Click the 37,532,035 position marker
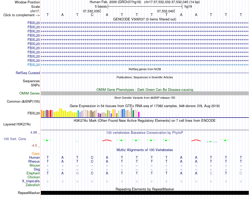249x199 pixels. coord(91,11)
